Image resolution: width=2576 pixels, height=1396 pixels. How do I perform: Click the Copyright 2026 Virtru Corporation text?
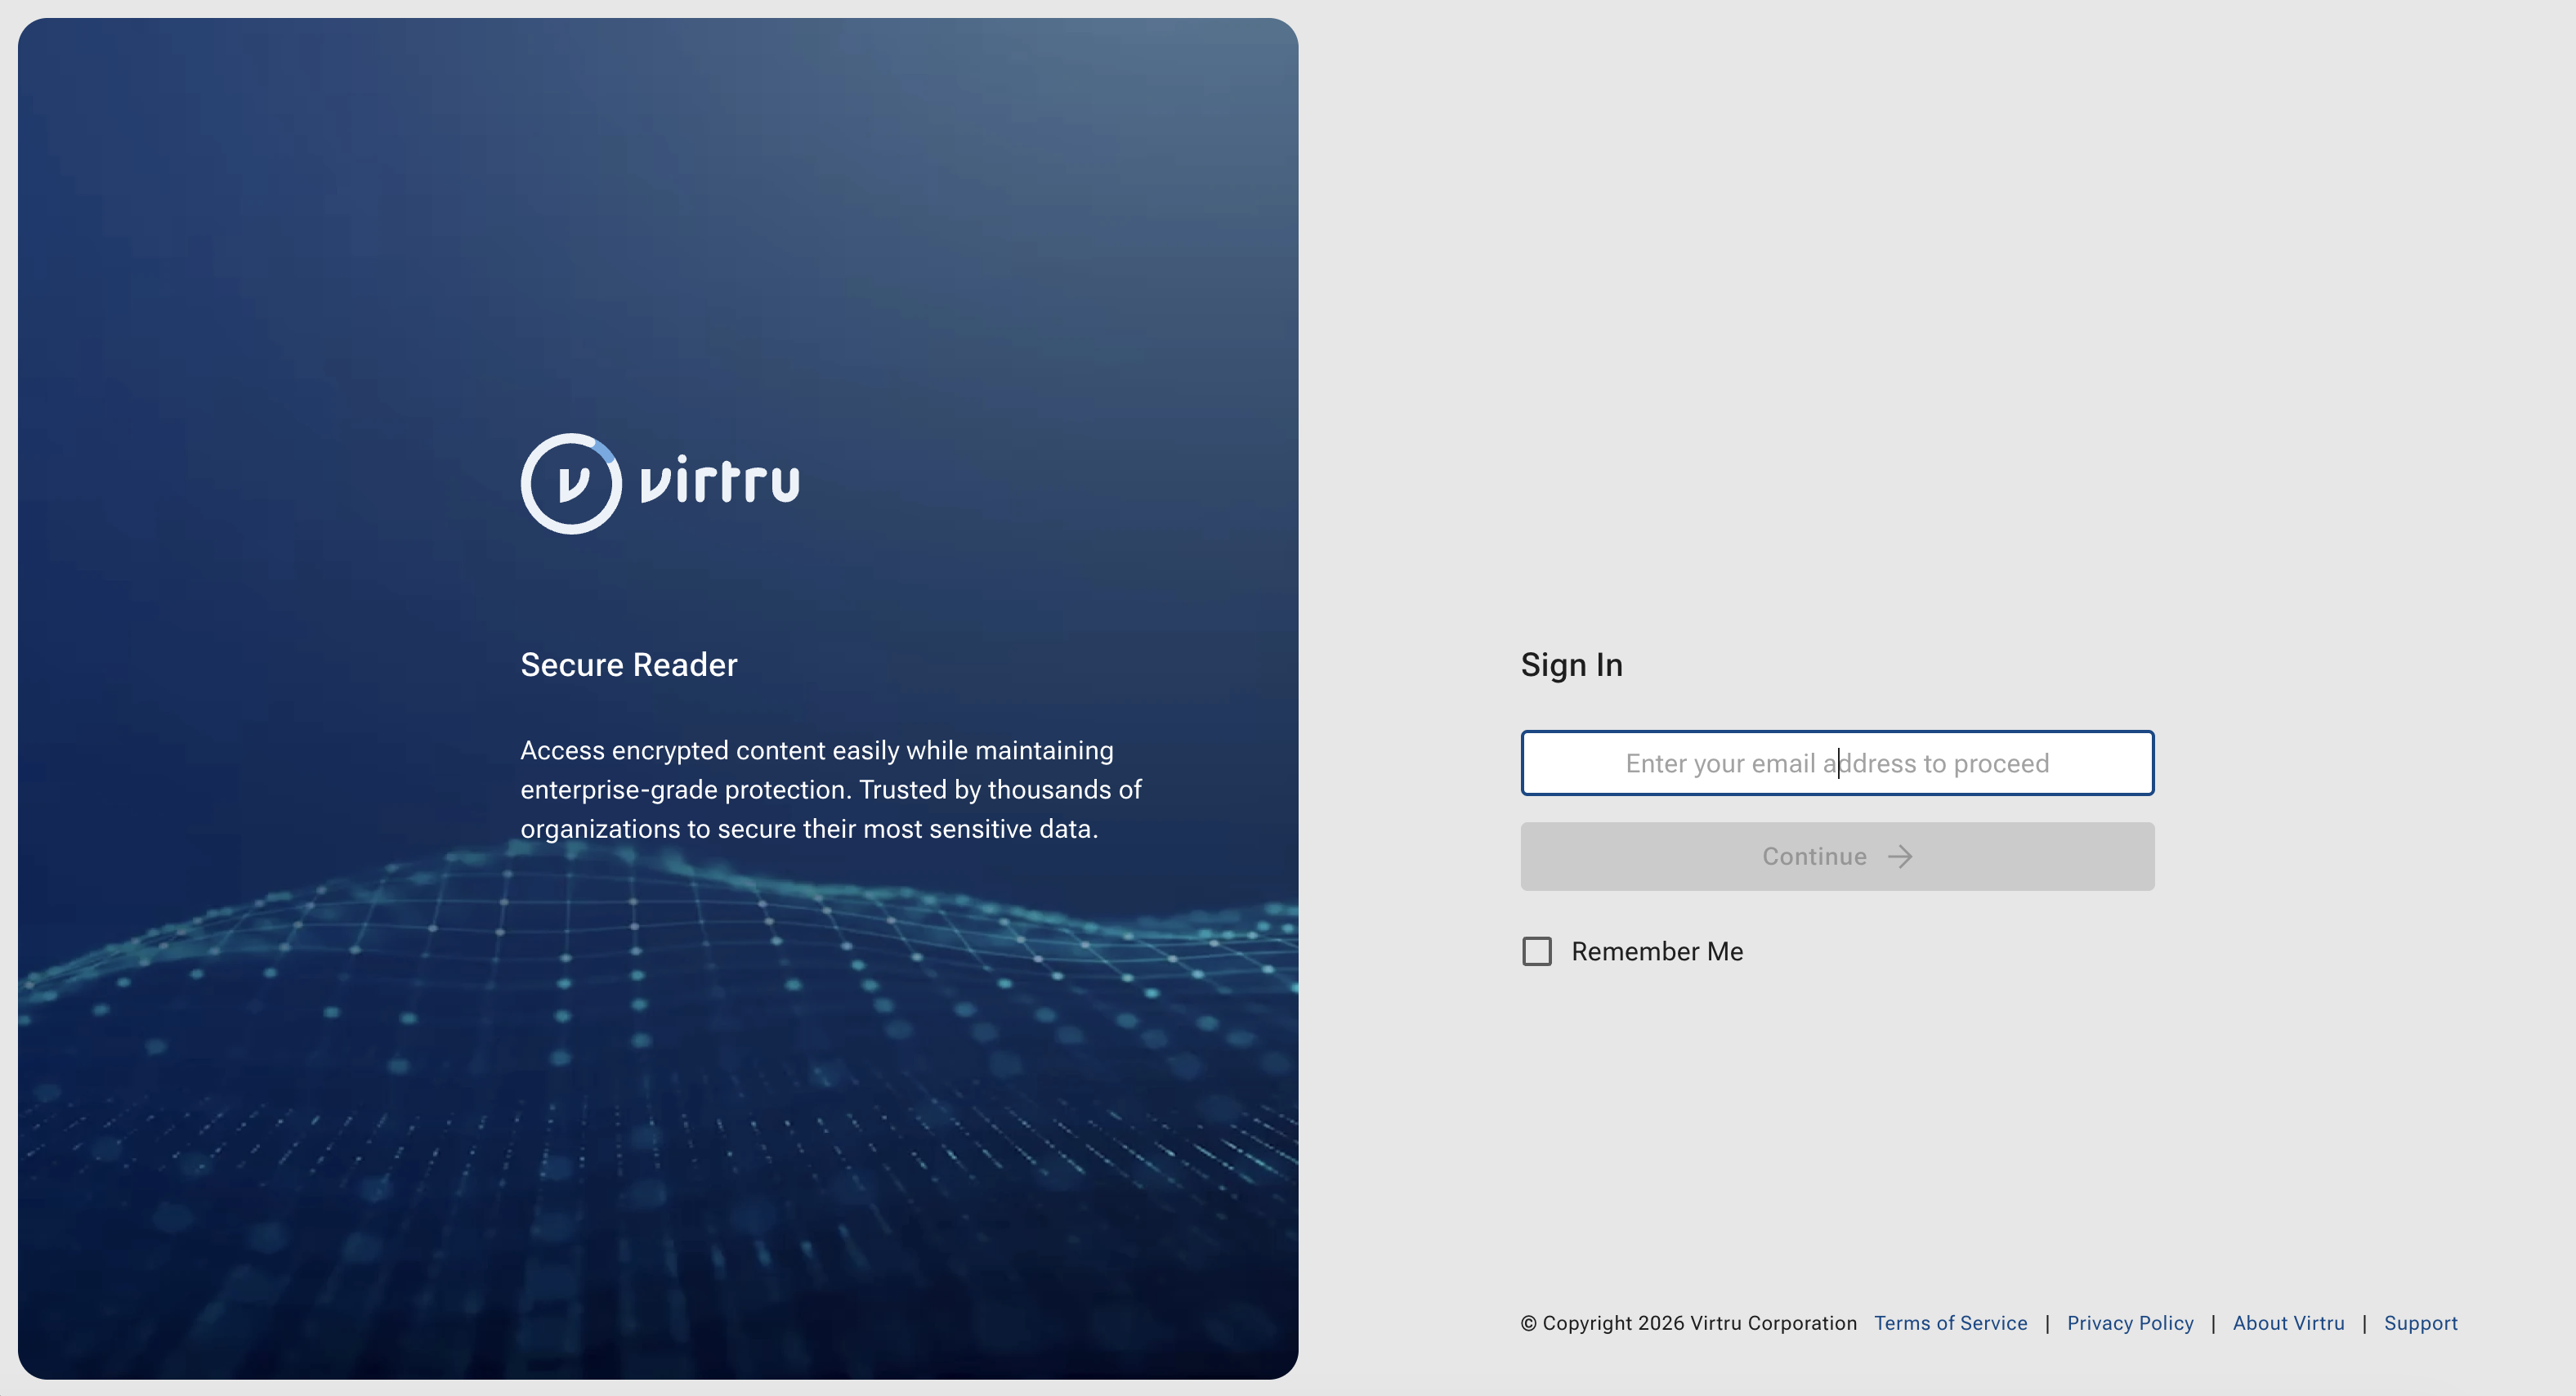point(1688,1323)
